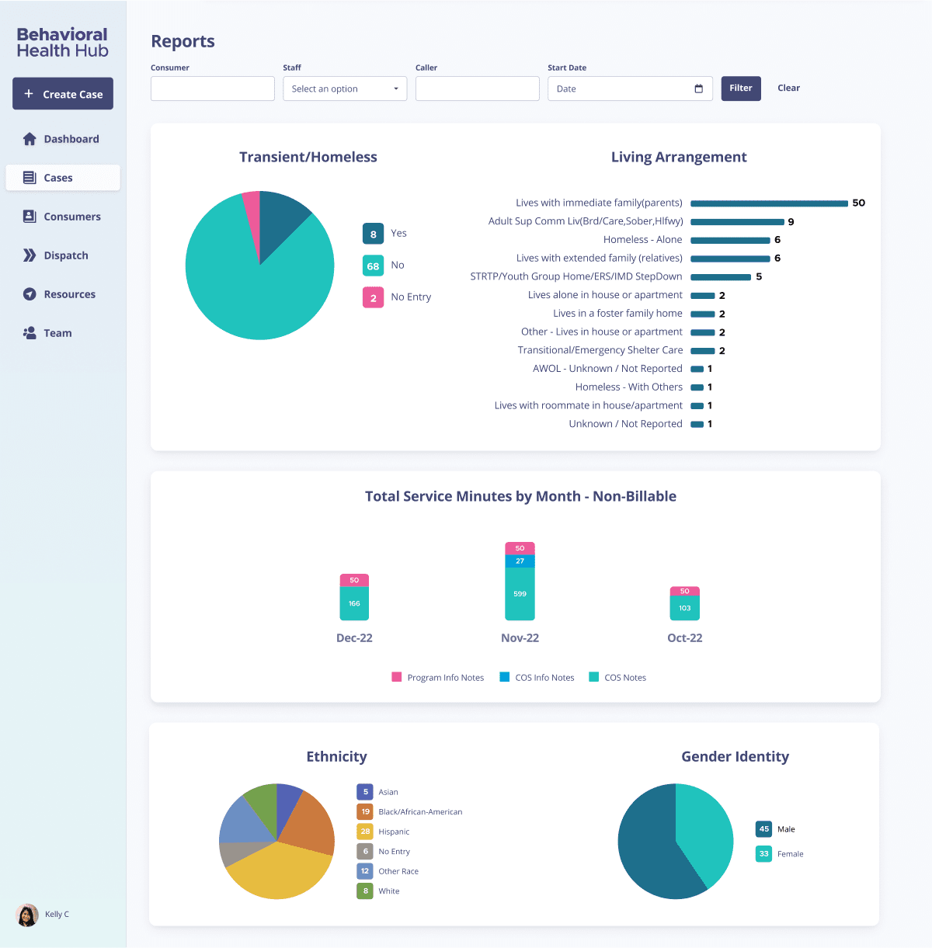Open the Consumers section

[x=75, y=217]
